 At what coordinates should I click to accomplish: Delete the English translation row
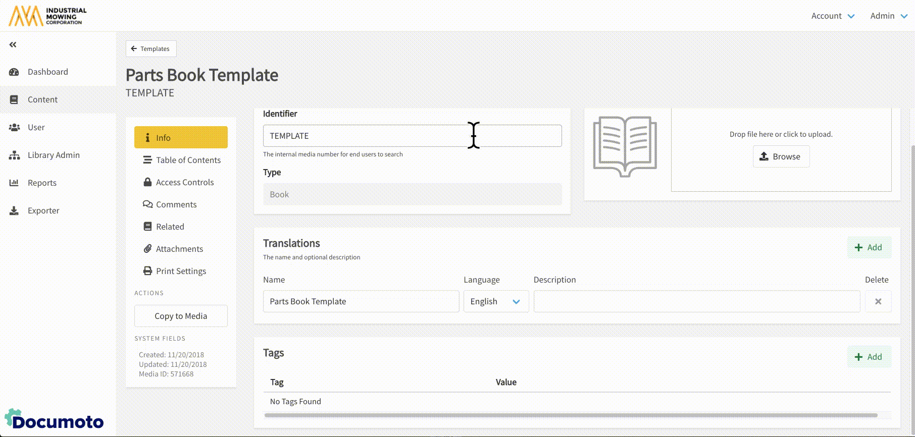(878, 301)
